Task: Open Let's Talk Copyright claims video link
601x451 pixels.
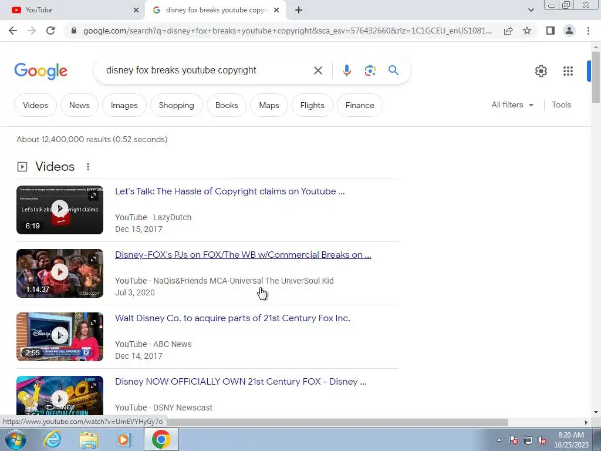Action: [x=229, y=191]
